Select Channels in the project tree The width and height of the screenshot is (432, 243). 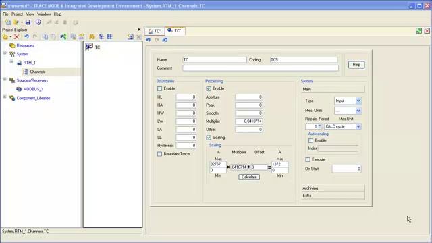coord(38,72)
